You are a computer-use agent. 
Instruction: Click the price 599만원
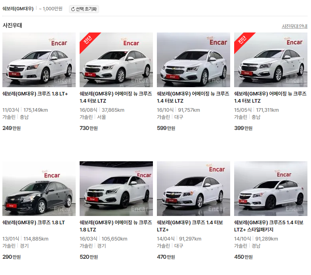click(x=166, y=128)
